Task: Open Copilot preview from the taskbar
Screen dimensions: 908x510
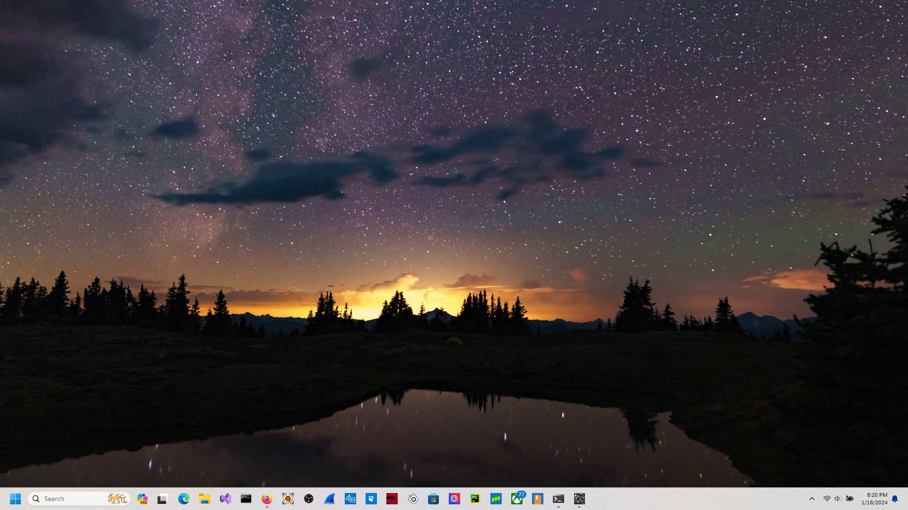Action: (142, 499)
